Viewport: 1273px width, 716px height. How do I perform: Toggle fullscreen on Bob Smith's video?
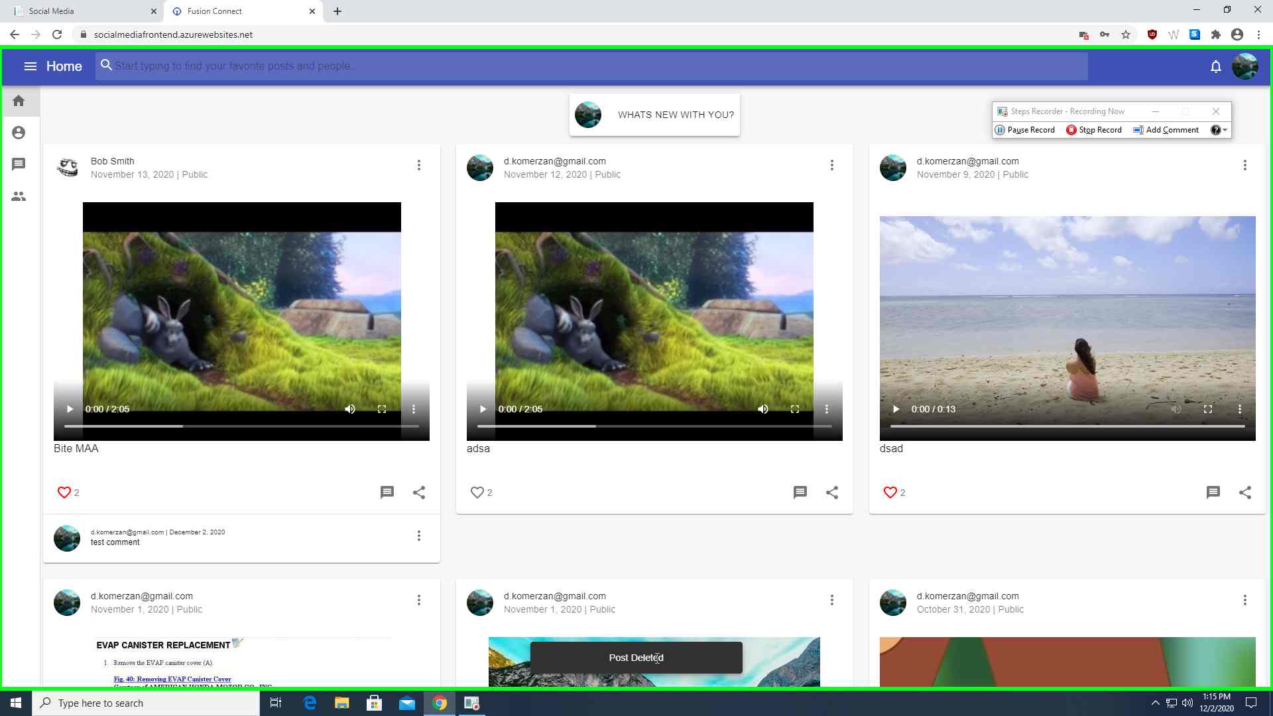pos(382,409)
